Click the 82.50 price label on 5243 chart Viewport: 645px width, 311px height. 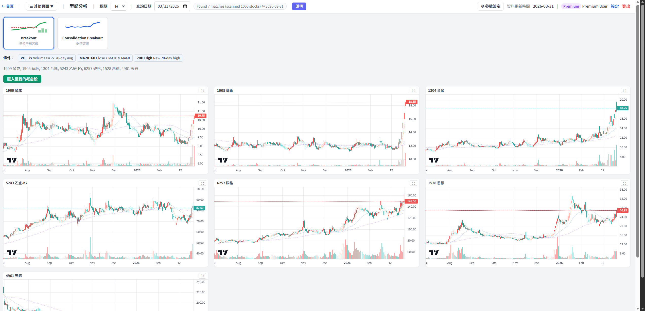200,208
